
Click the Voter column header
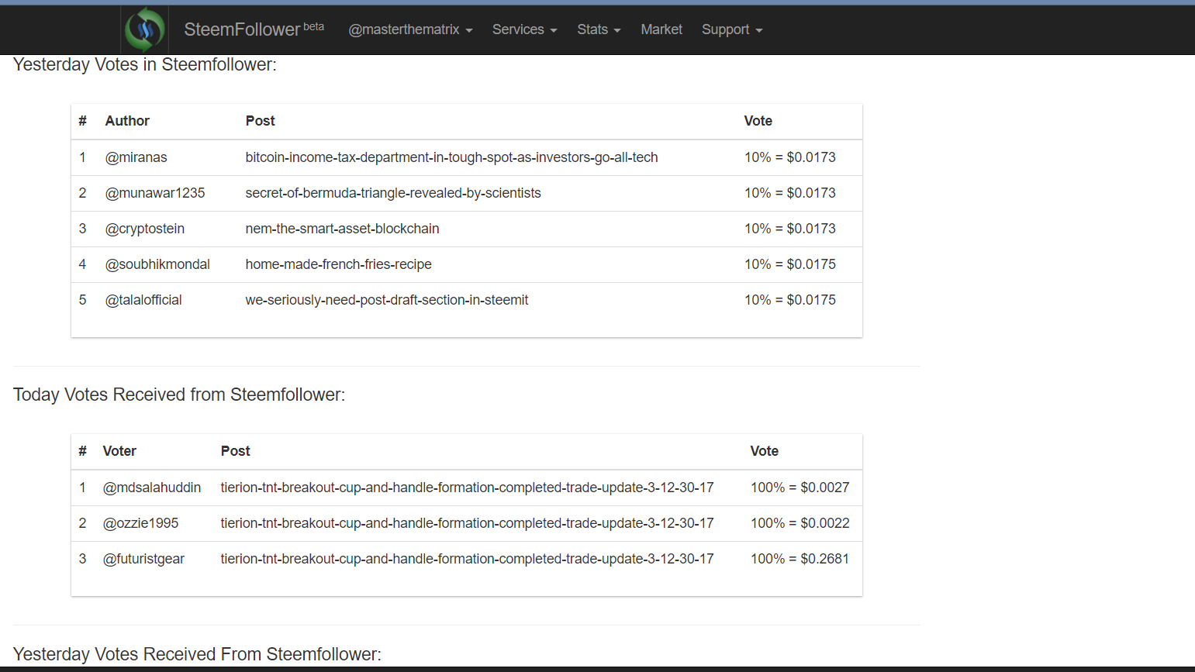click(119, 451)
